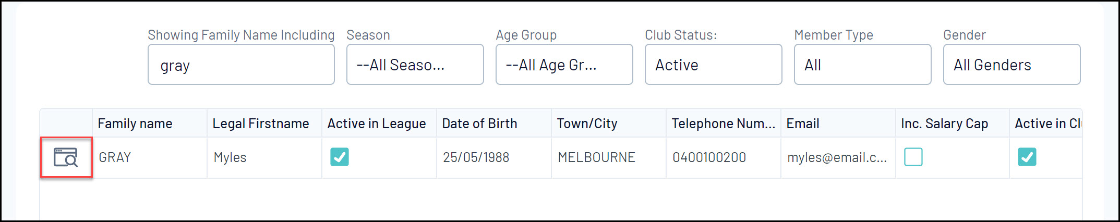Select the 25/05/1988 date of birth cell

pos(476,157)
